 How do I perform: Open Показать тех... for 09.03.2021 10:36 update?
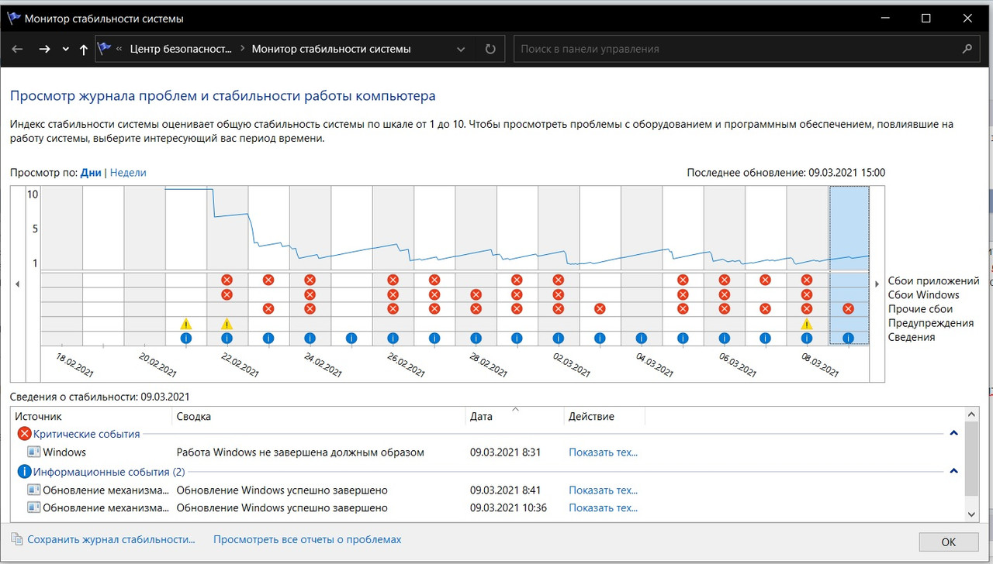pyautogui.click(x=603, y=508)
